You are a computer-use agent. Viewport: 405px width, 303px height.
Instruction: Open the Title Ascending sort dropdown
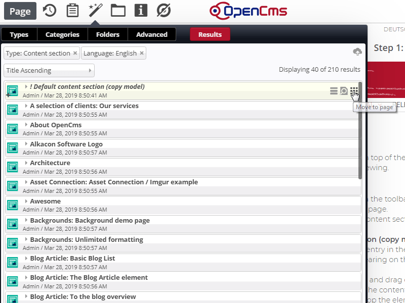(49, 71)
